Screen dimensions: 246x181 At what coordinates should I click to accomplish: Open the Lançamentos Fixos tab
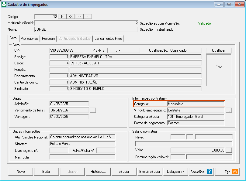[x=109, y=39]
